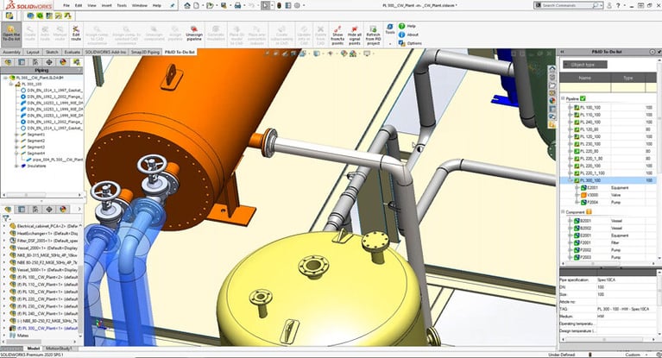
Task: Open the Window menu
Action: click(139, 5)
